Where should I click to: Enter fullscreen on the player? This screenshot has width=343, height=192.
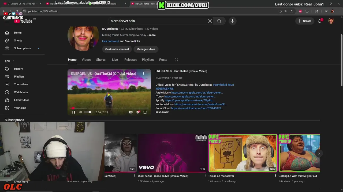145,112
